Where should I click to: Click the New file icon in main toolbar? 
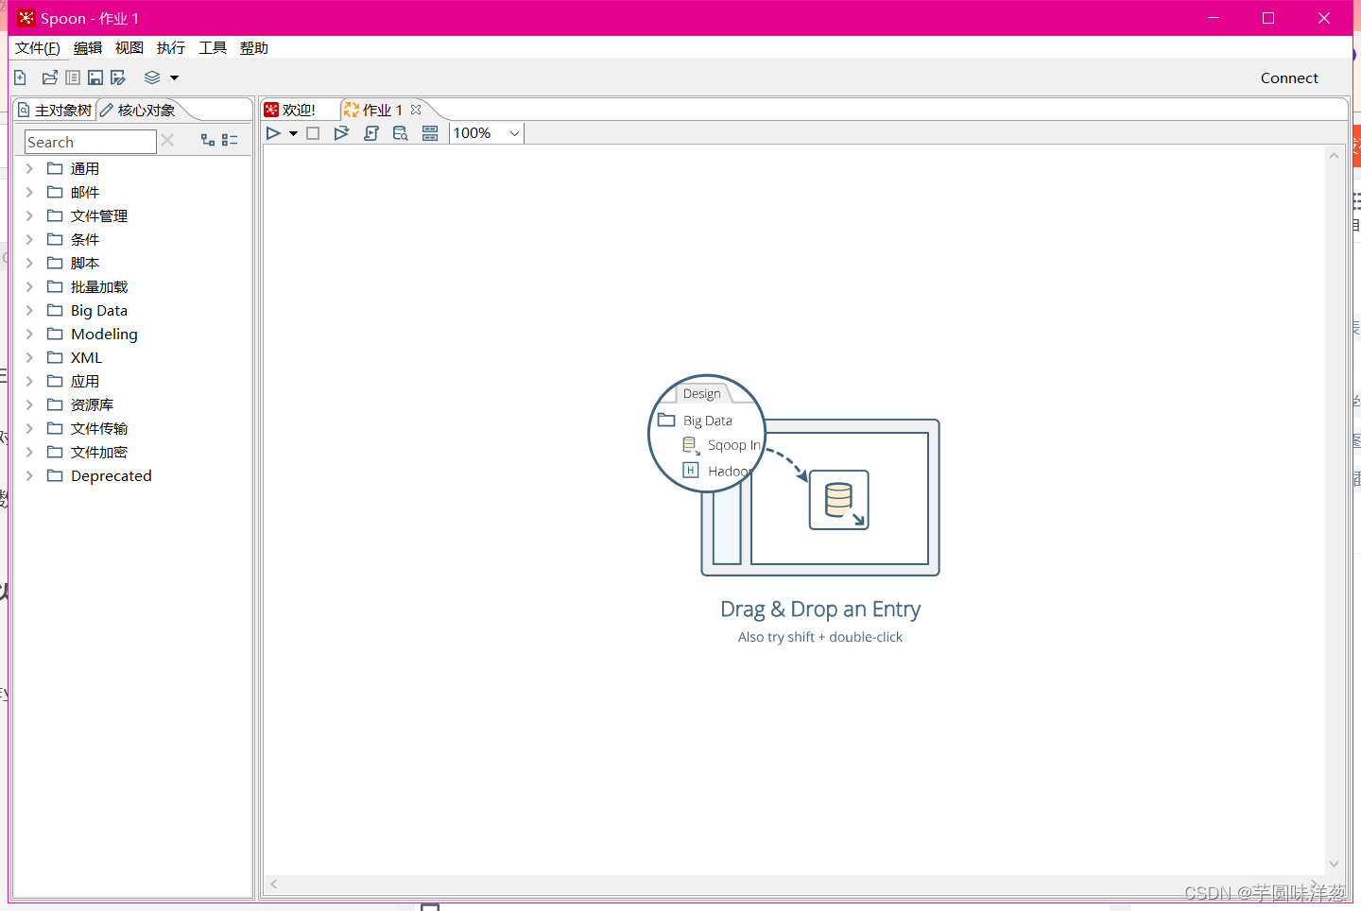point(20,77)
